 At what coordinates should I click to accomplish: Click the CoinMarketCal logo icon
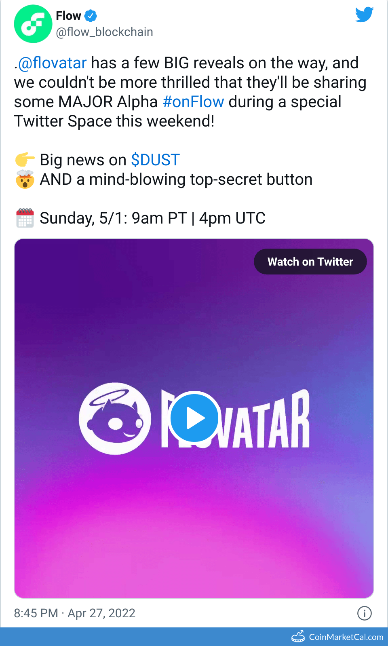tap(298, 637)
